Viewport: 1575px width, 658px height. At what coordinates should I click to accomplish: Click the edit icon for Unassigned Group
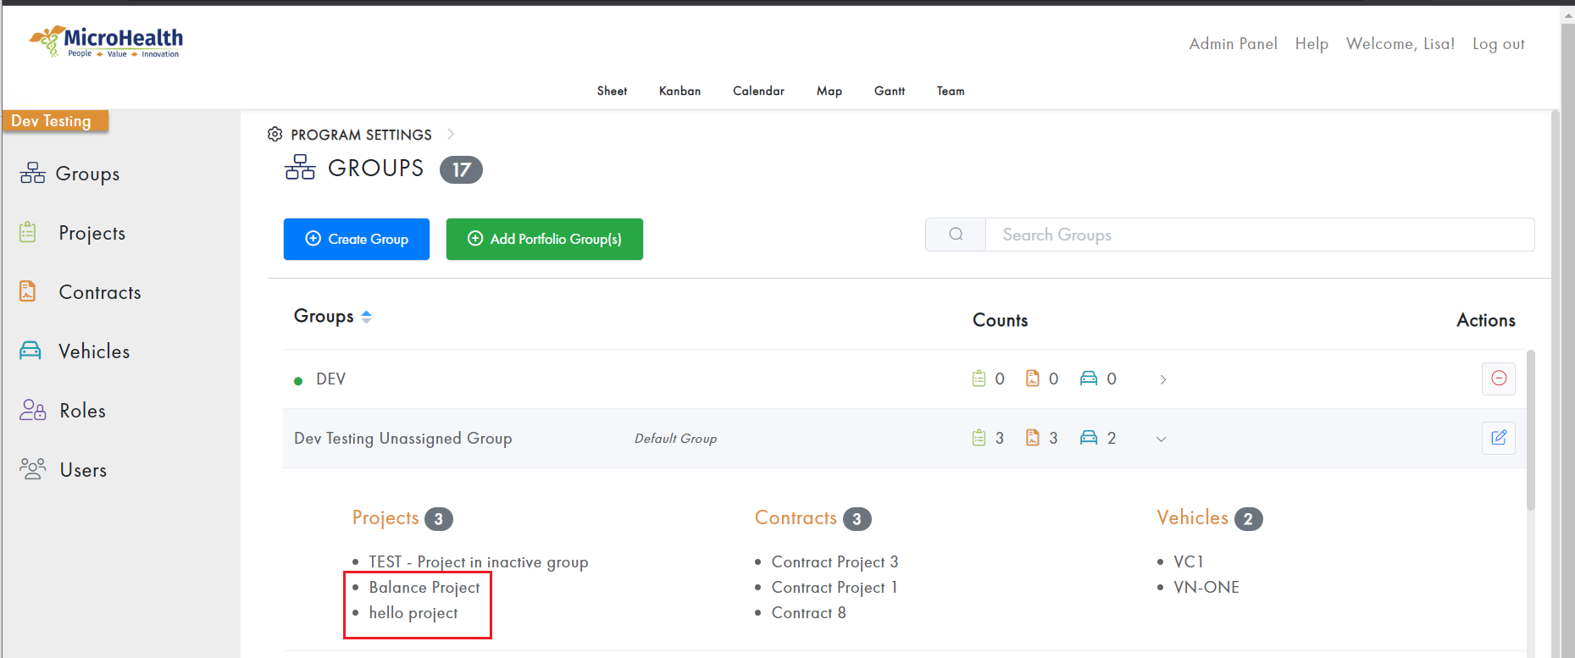point(1499,438)
